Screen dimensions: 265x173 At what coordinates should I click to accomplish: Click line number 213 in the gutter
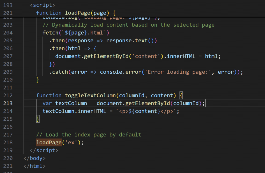[x=8, y=103]
